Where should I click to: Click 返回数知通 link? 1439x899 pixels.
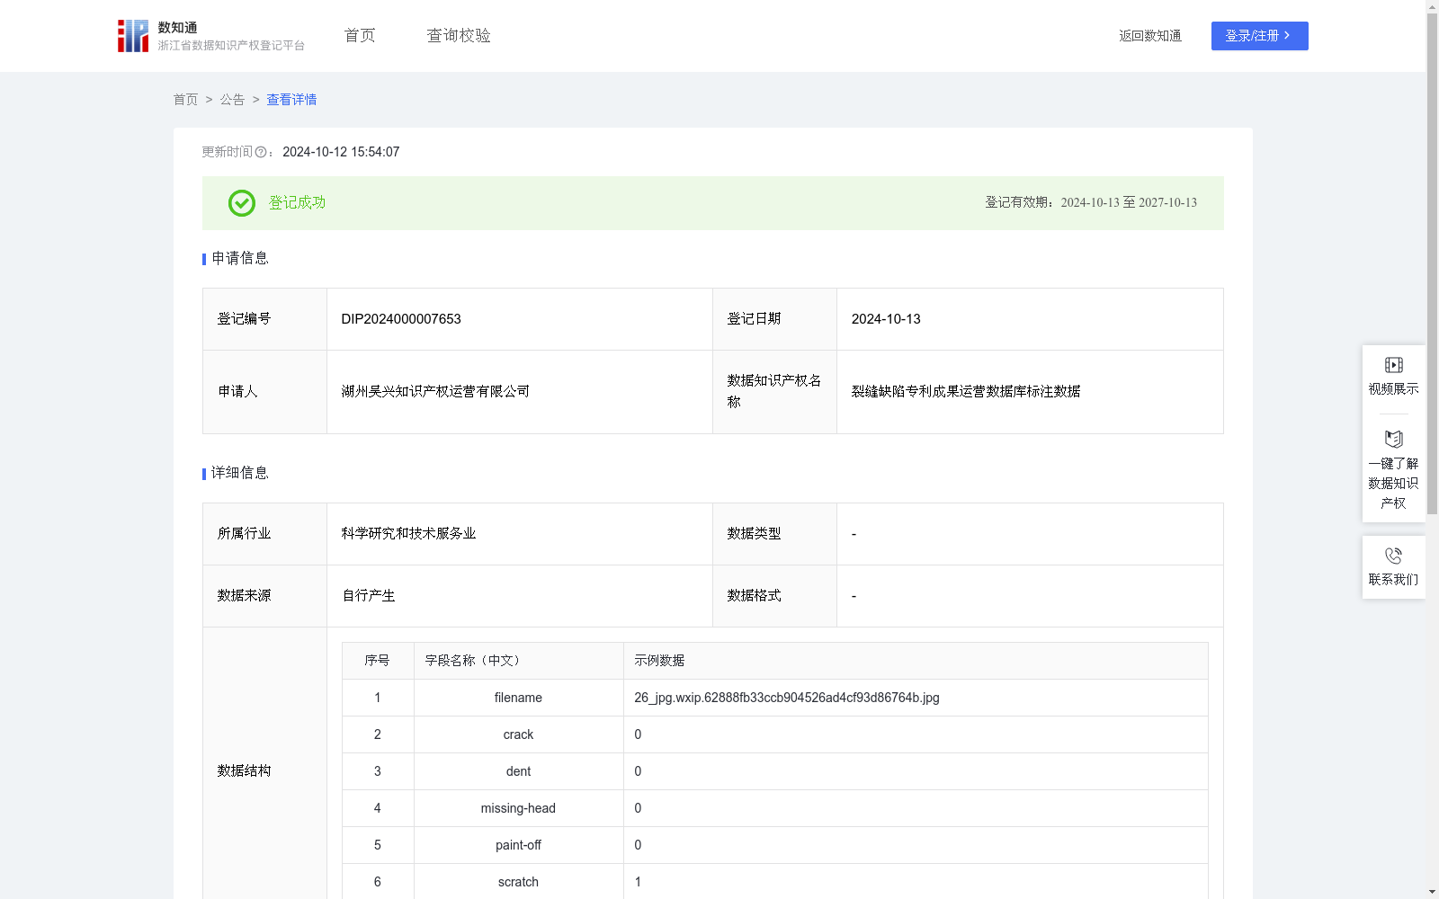click(1150, 36)
